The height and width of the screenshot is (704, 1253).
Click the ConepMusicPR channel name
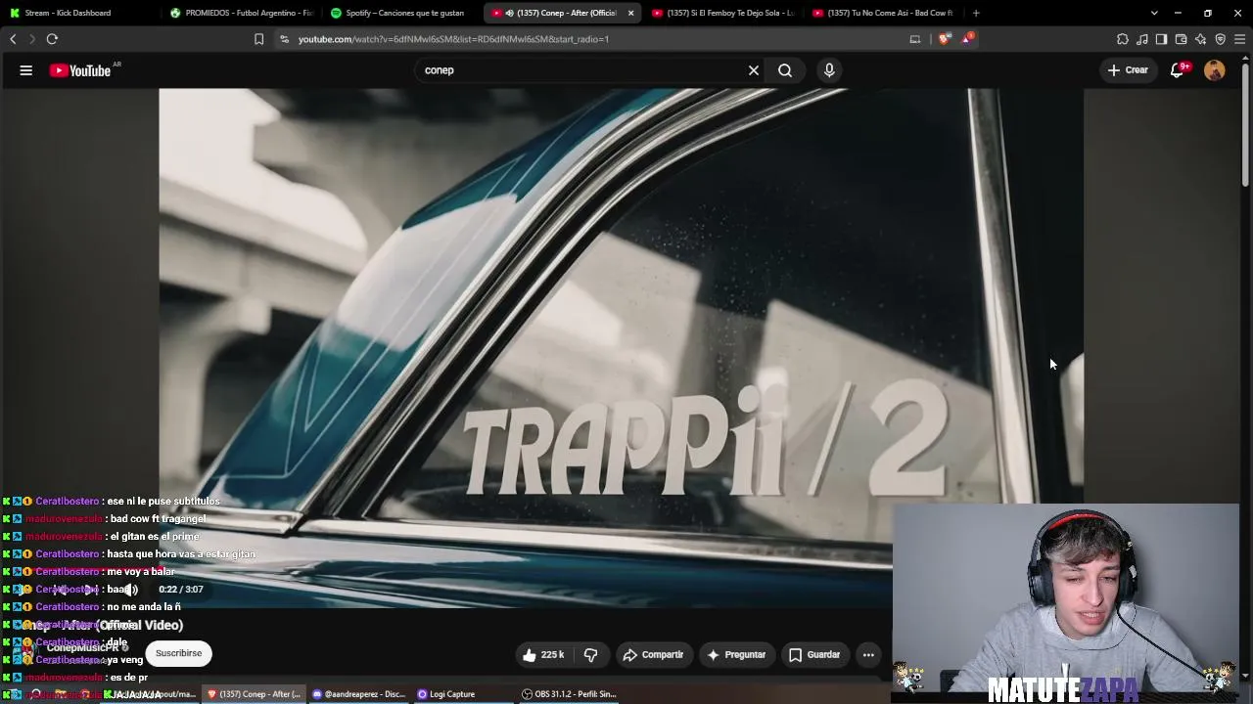pyautogui.click(x=82, y=647)
